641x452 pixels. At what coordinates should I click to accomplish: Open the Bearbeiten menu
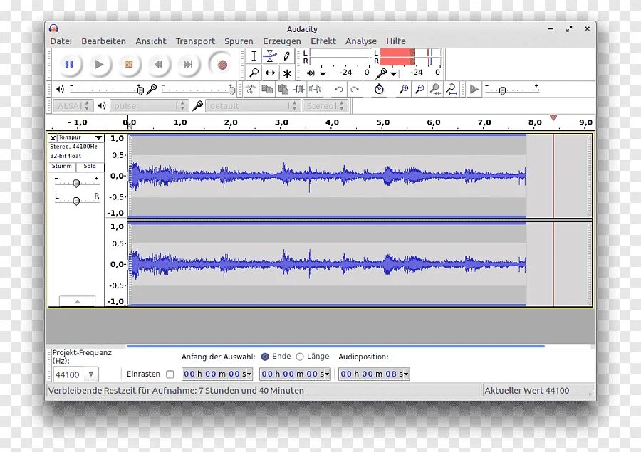(103, 41)
